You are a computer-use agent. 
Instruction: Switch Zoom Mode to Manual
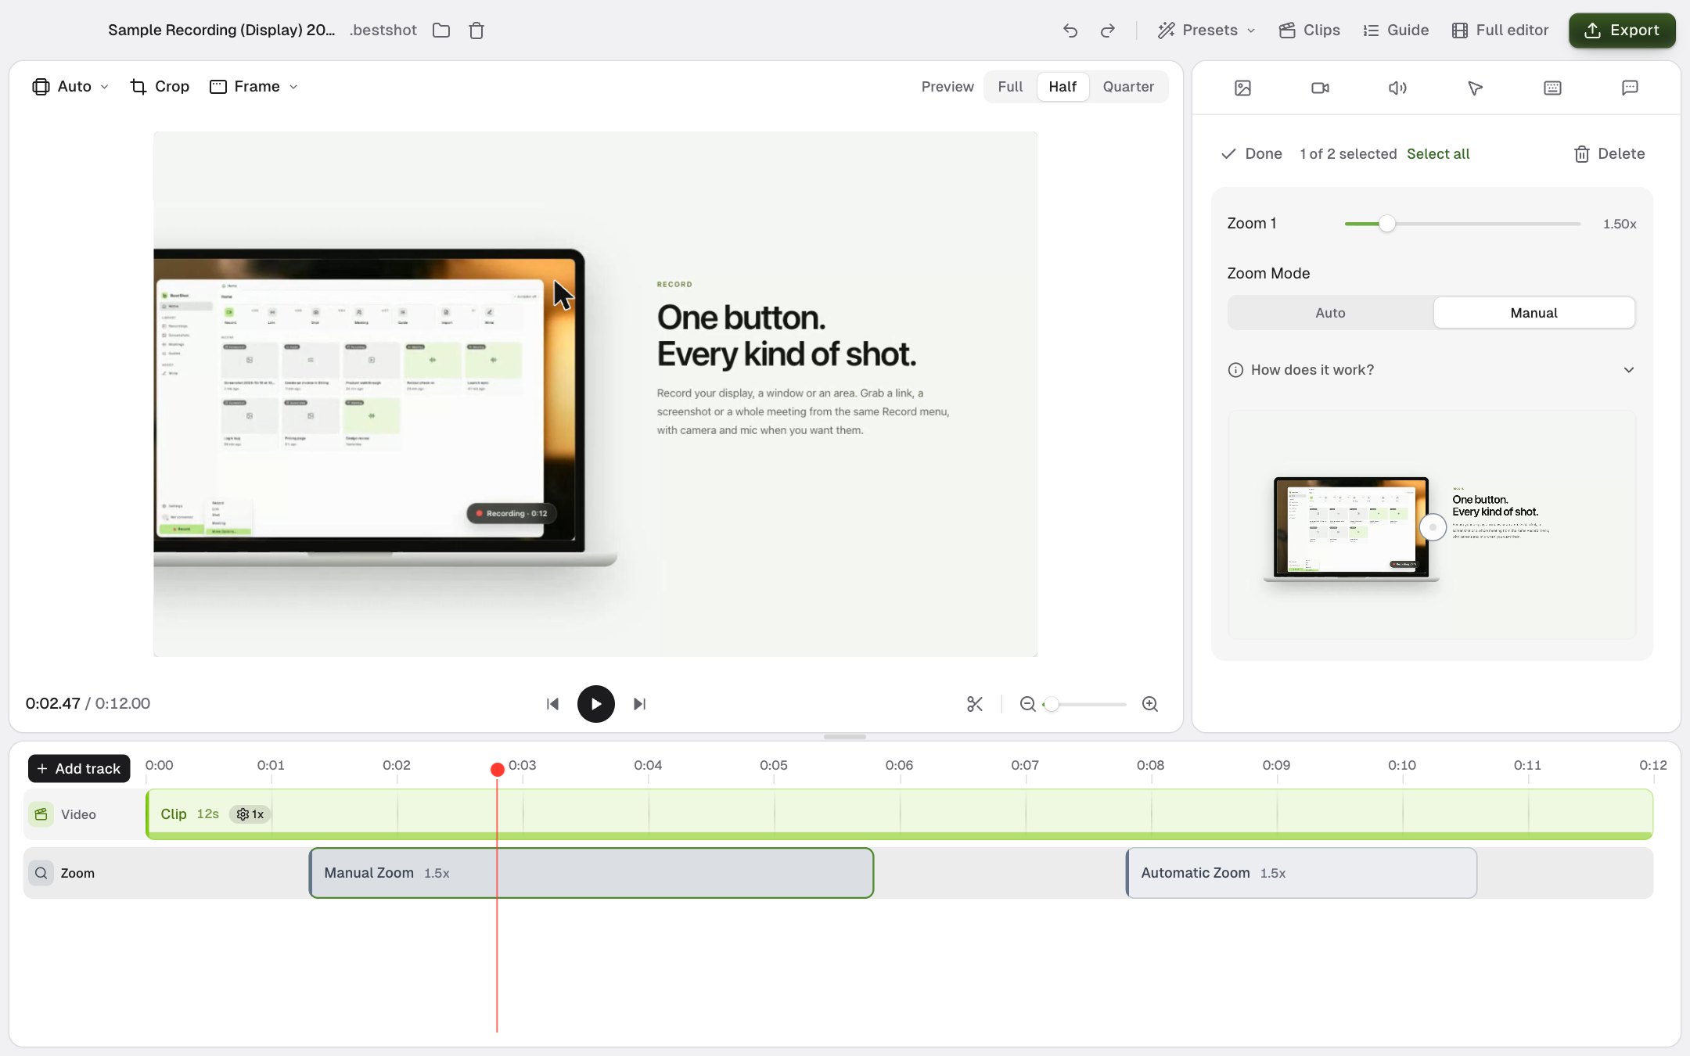[x=1534, y=313]
